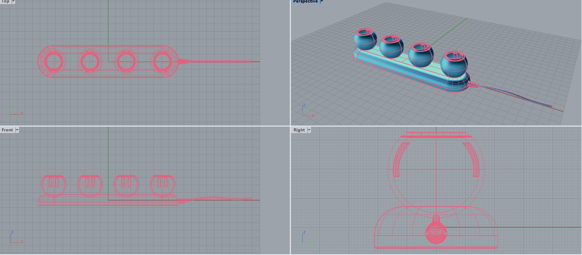
Task: Activate the Front viewport title
Action: (x=7, y=130)
